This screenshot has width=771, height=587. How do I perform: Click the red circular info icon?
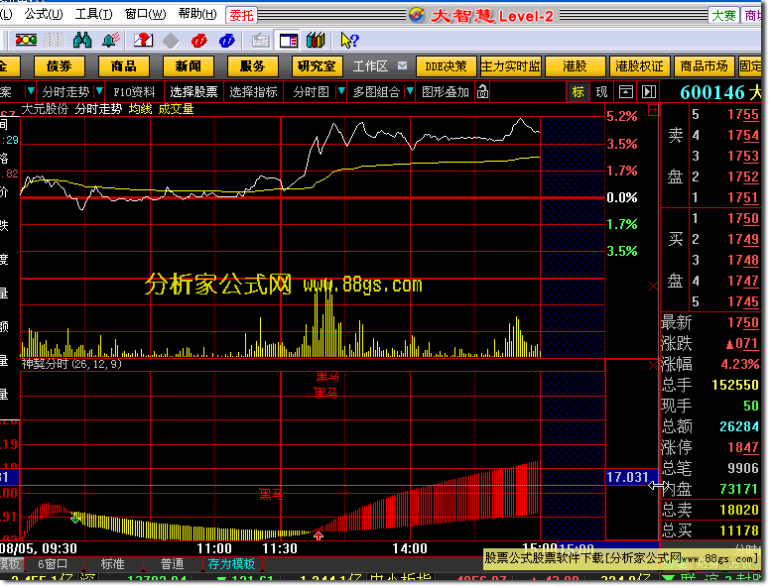pos(199,41)
